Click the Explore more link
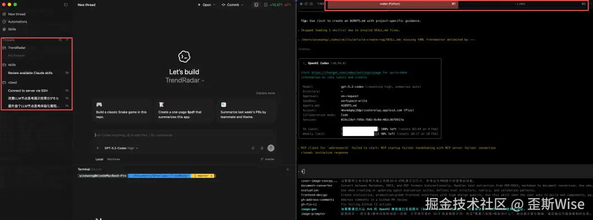 266,93
